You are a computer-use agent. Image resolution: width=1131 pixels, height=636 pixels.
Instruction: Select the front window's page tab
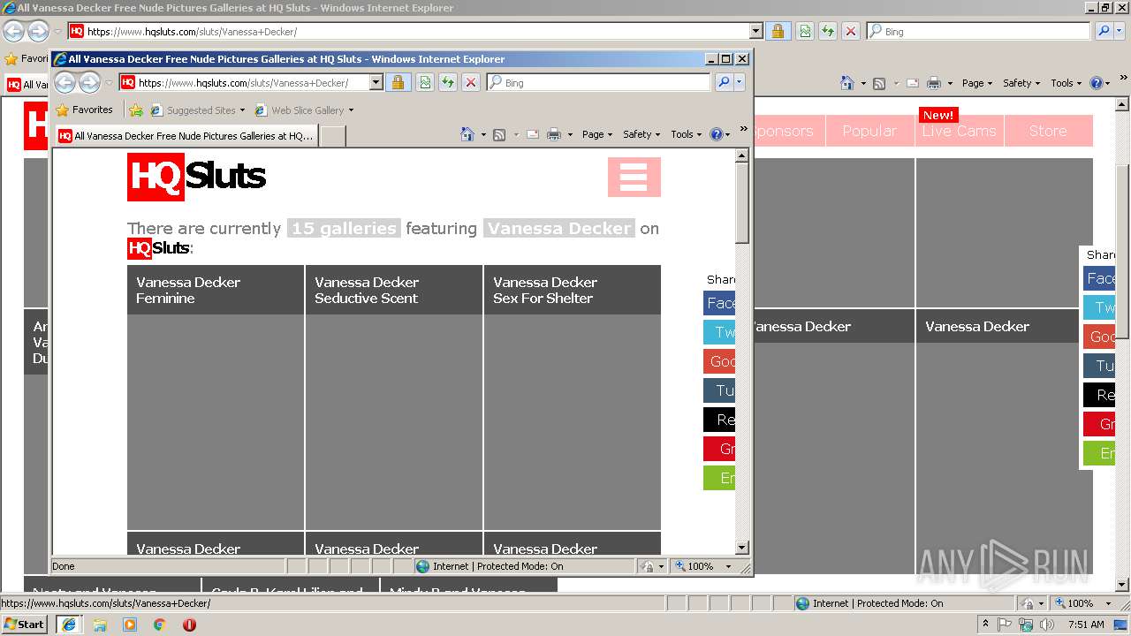pos(186,136)
